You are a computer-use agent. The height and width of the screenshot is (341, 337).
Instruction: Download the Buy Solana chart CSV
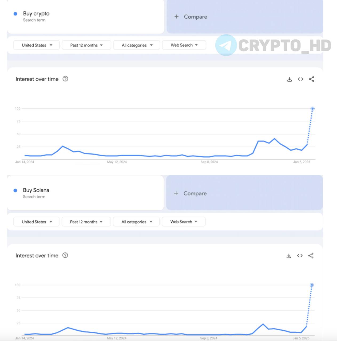pyautogui.click(x=289, y=256)
